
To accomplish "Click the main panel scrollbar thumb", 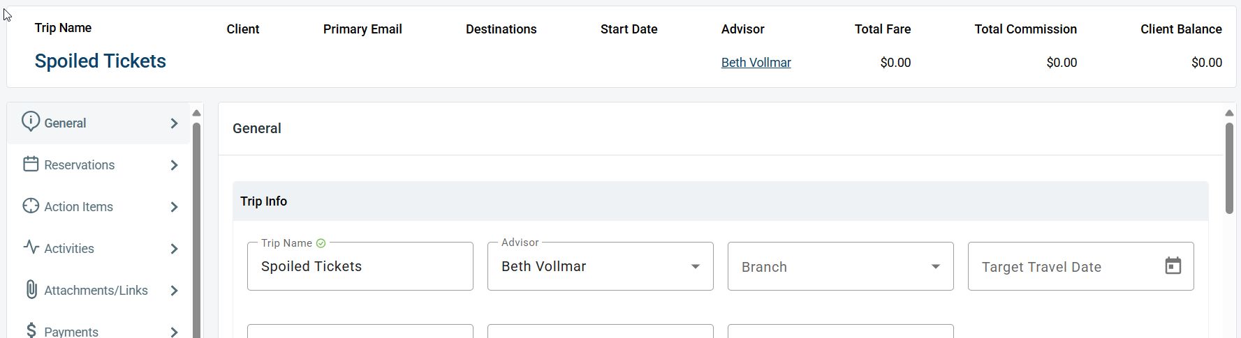I will [1229, 168].
